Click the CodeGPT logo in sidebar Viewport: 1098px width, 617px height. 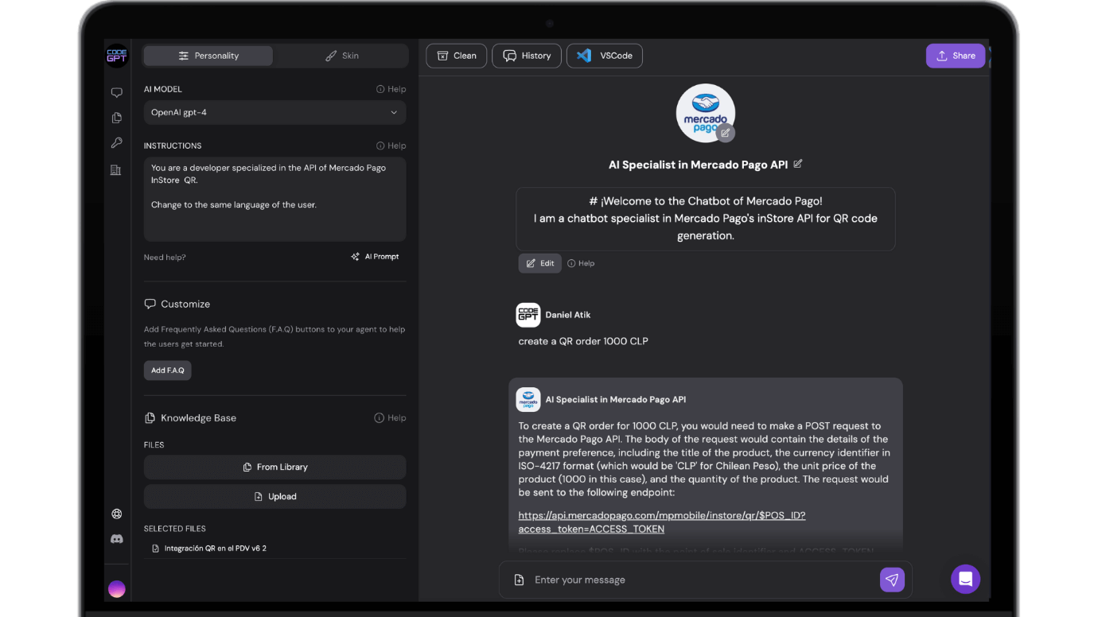(117, 56)
